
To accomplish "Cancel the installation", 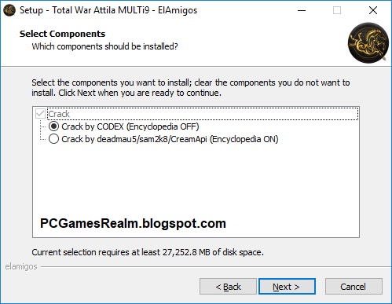I will click(x=354, y=287).
